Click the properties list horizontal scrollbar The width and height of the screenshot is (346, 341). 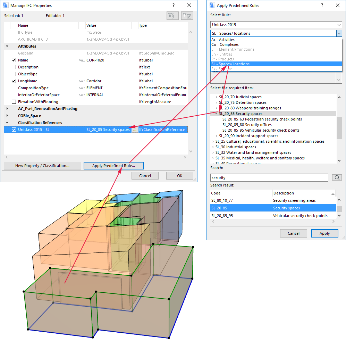coord(96,157)
